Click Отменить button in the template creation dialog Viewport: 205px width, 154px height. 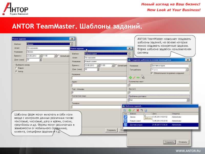point(183,142)
